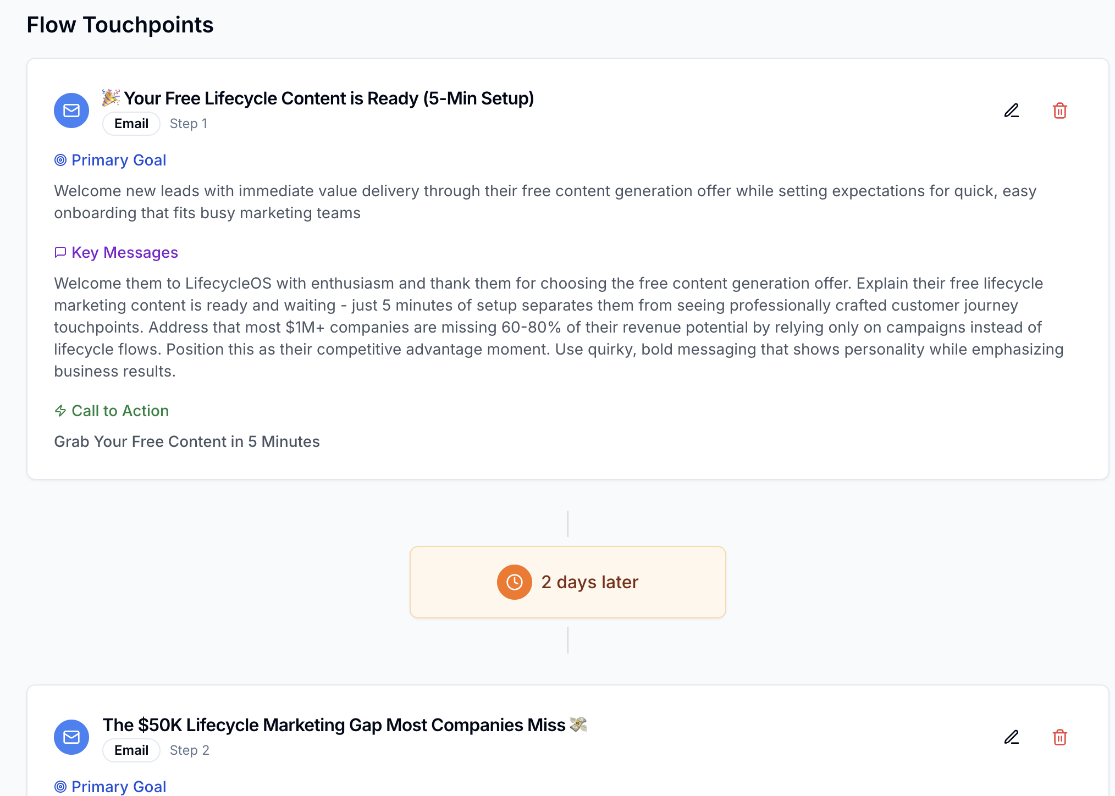Click the lightning bolt Call to Action icon

[x=60, y=411]
